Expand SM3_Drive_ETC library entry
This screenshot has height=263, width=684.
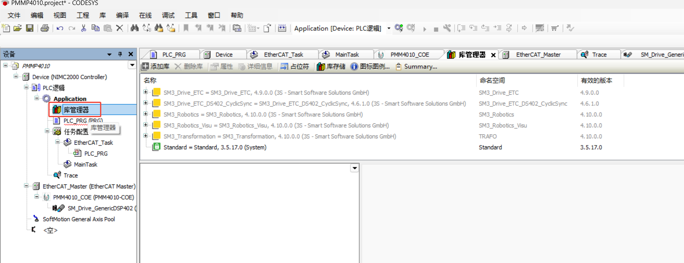145,92
